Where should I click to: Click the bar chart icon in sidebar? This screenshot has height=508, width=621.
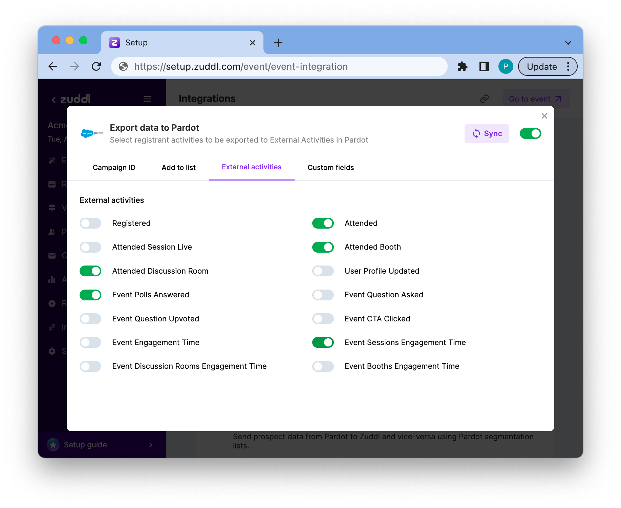[x=52, y=280]
